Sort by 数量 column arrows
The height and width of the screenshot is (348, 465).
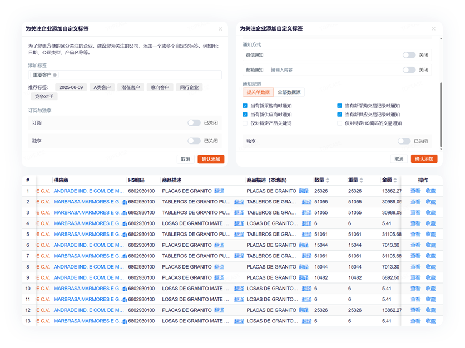pos(328,180)
